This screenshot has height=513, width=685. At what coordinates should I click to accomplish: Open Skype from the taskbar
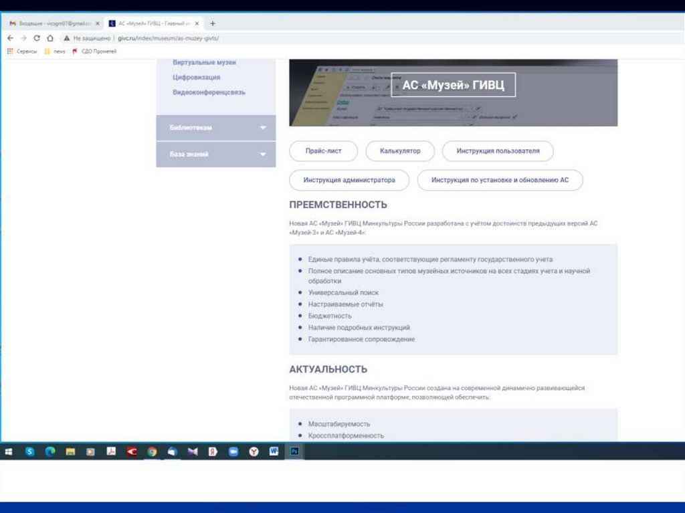[29, 451]
